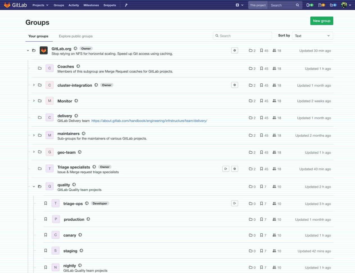Screen dimensions: 355x273
Task: Leave the triage-ops group using its leave icon
Action: pyautogui.click(x=234, y=203)
